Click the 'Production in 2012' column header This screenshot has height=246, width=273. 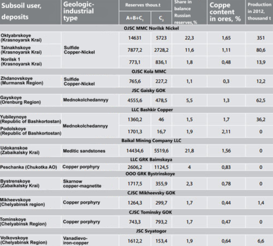click(259, 12)
